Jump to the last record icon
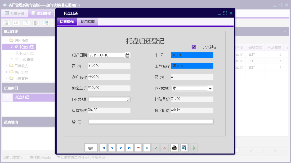This screenshot has width=291, height=163. coord(129,148)
